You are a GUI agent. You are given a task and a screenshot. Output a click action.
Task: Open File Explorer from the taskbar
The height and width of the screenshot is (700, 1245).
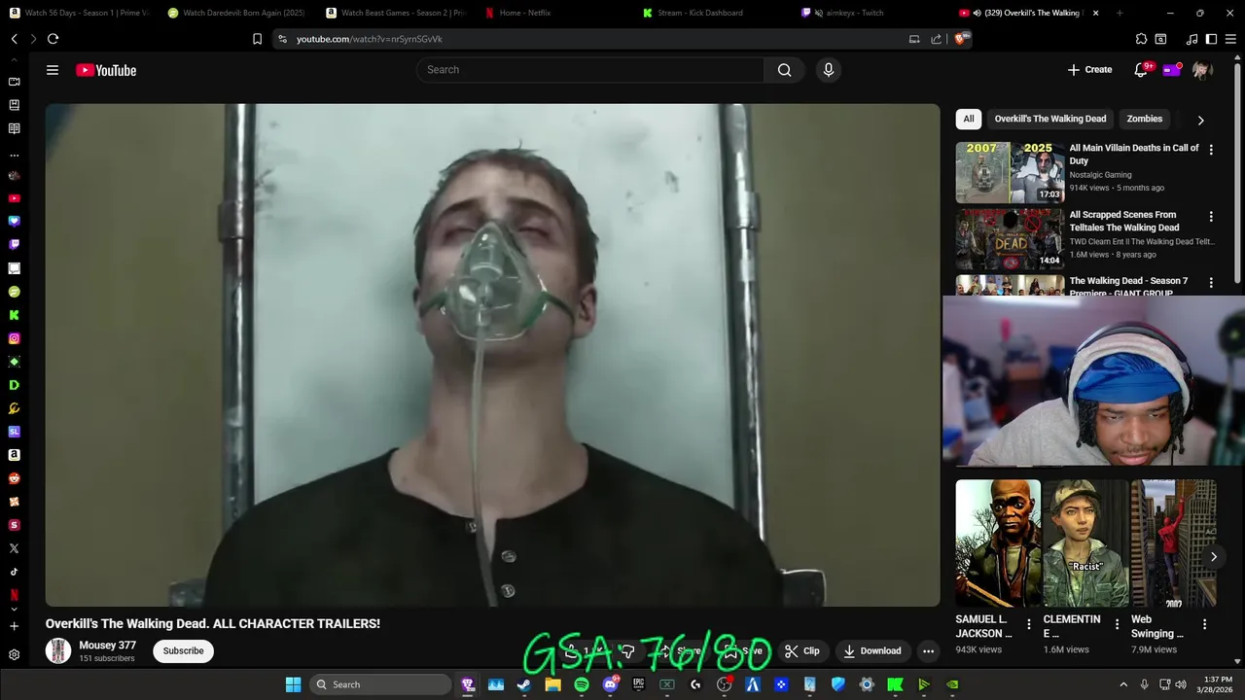coord(552,684)
